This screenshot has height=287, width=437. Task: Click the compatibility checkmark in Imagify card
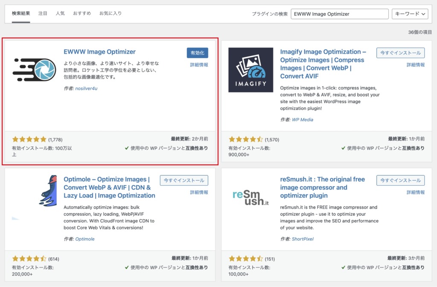(343, 148)
